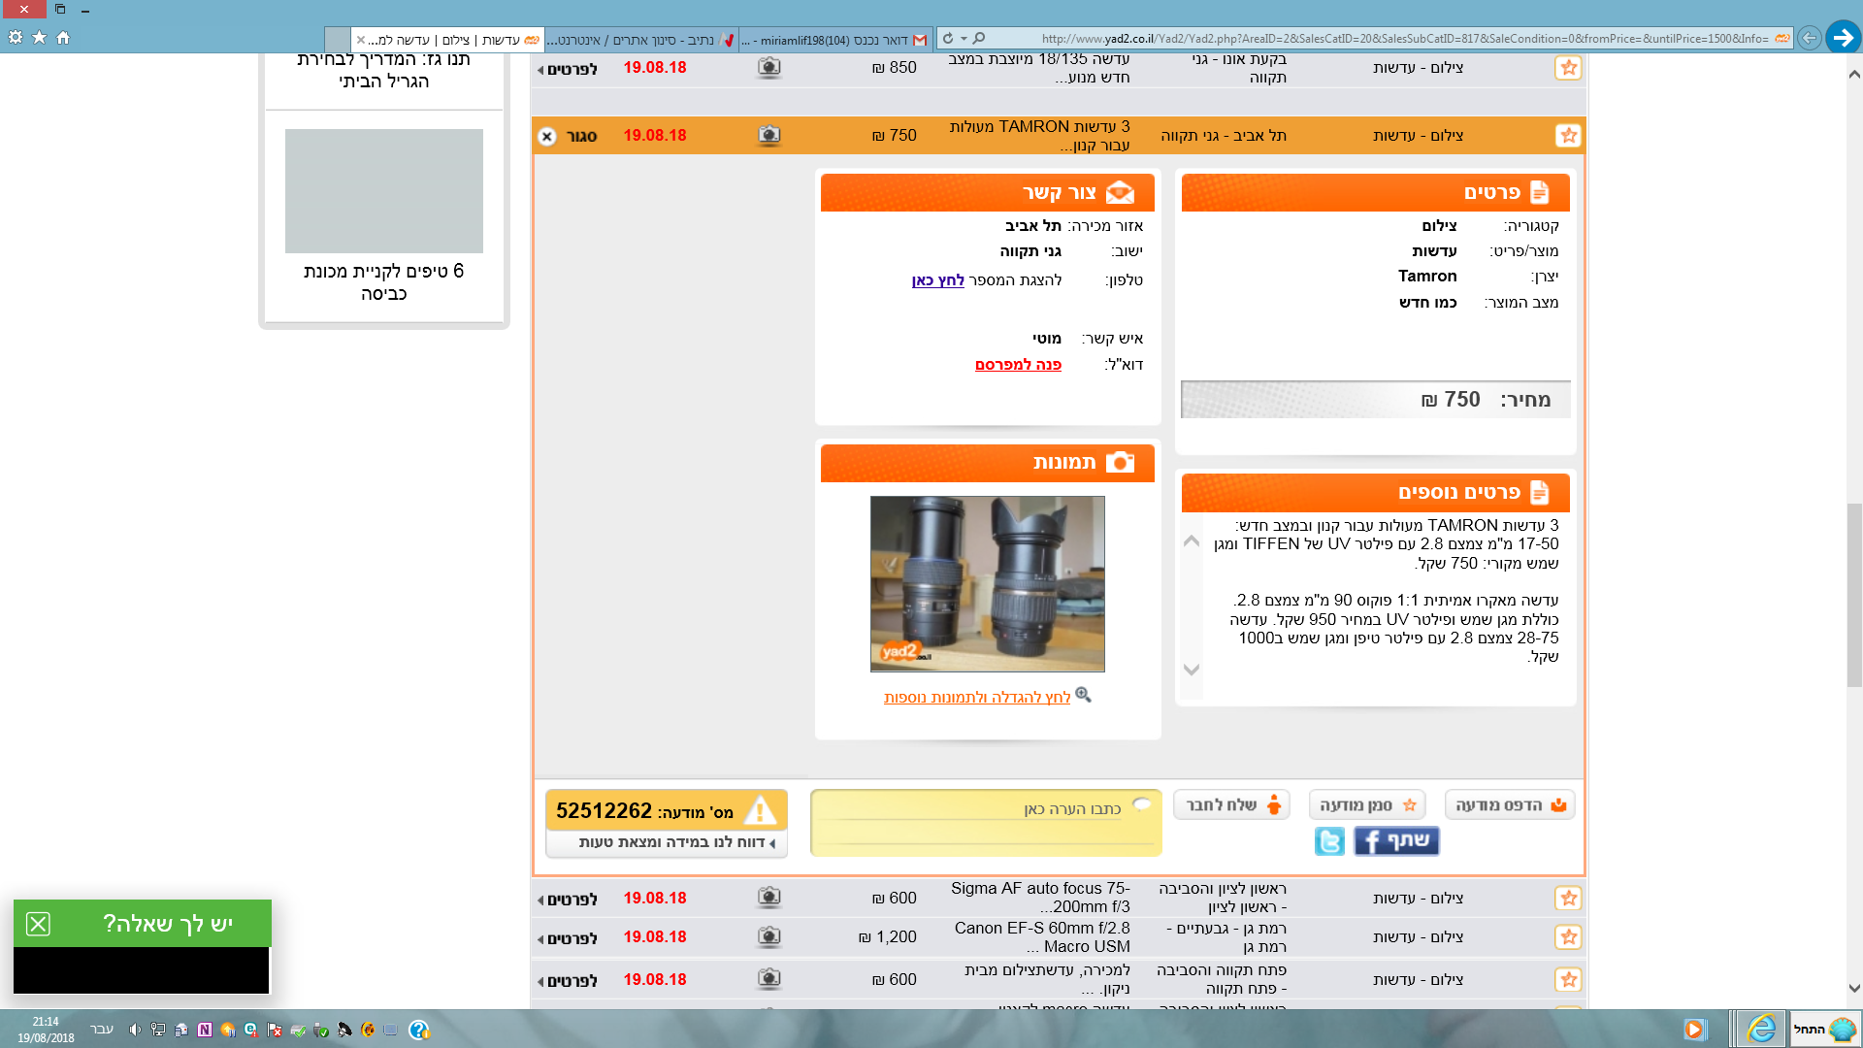The image size is (1863, 1048).
Task: Click the lens photo thumbnail
Action: [x=987, y=583]
